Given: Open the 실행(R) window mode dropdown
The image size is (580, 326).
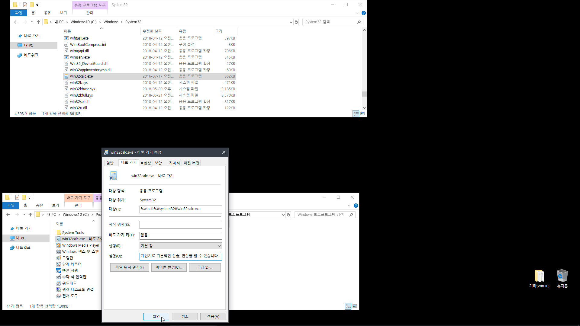Looking at the screenshot, I should point(181,246).
